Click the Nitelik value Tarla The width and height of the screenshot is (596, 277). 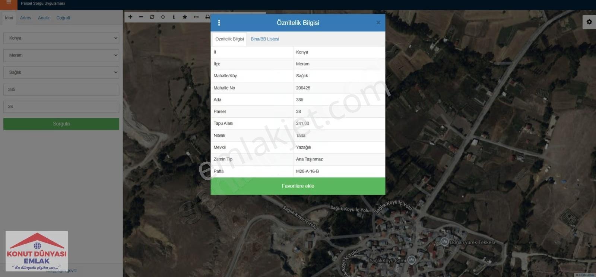tap(301, 136)
